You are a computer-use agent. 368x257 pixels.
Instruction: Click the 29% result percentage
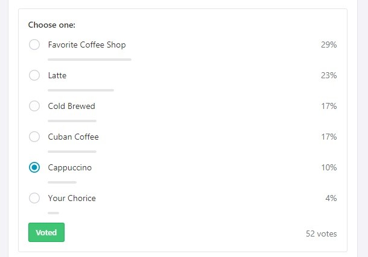click(x=329, y=45)
